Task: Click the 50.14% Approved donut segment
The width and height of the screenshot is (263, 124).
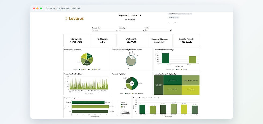Action: click(x=136, y=83)
